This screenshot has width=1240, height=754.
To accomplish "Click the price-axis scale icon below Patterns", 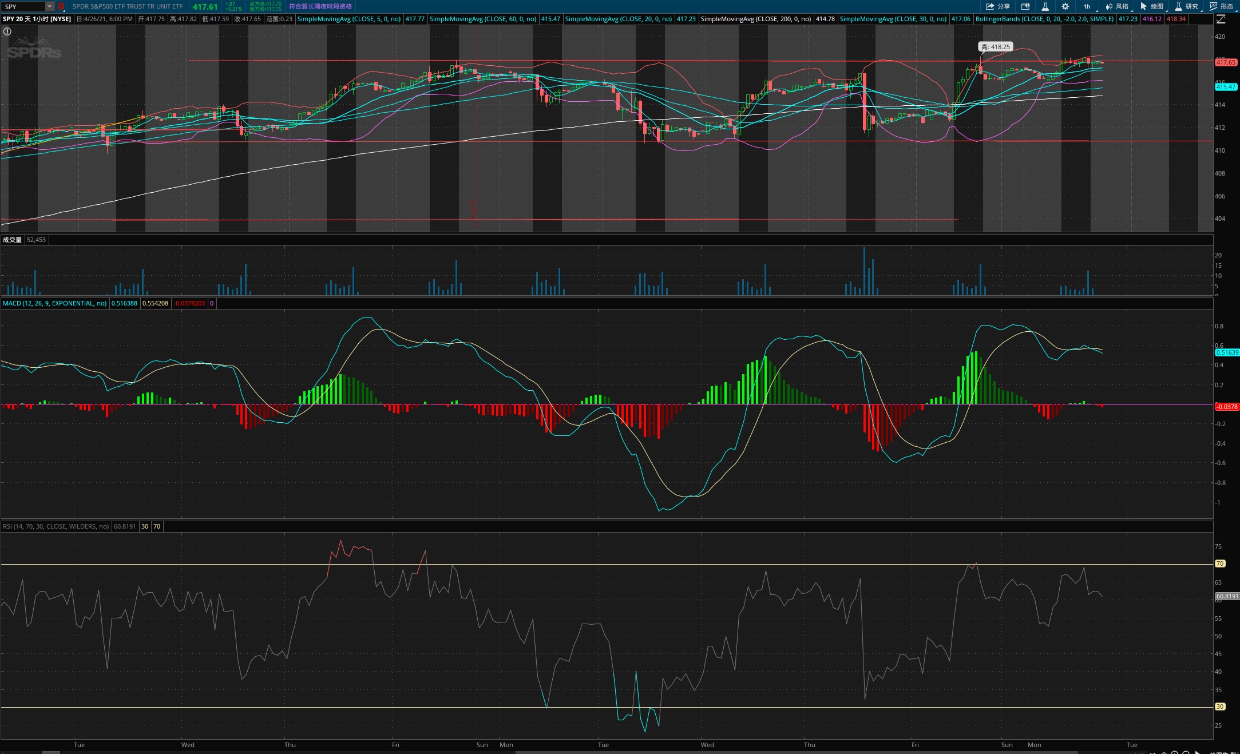I will pyautogui.click(x=1221, y=19).
